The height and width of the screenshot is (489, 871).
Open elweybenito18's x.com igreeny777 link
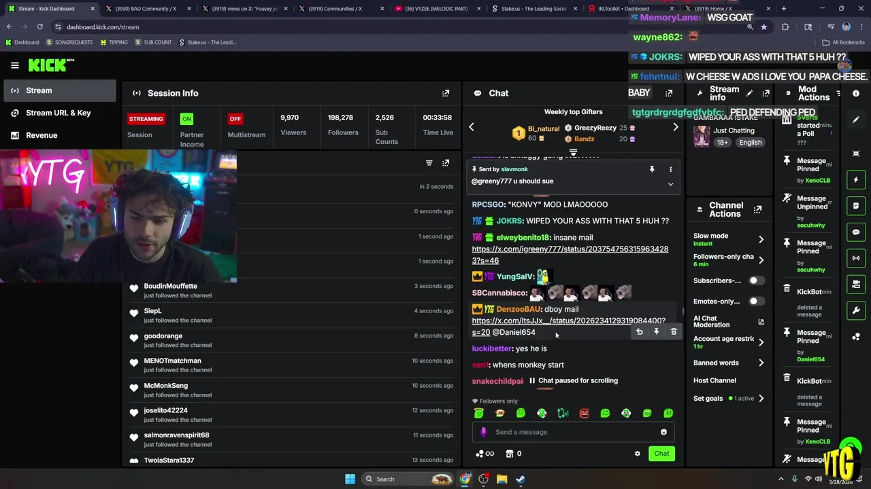pyautogui.click(x=570, y=255)
